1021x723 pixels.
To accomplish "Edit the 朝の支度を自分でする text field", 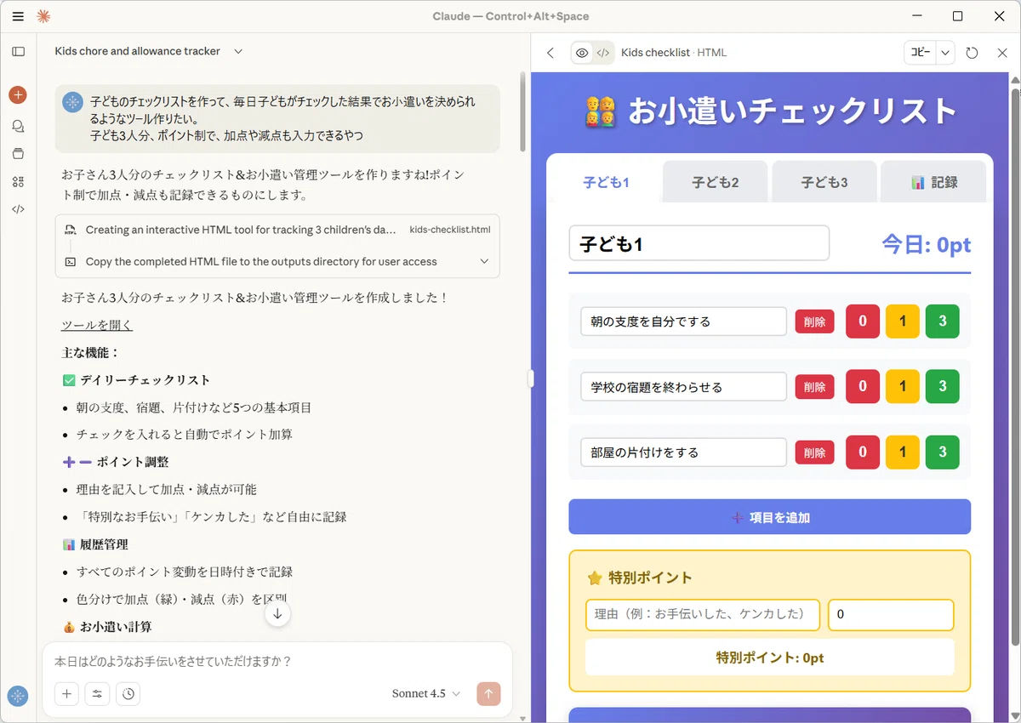I will (x=683, y=322).
